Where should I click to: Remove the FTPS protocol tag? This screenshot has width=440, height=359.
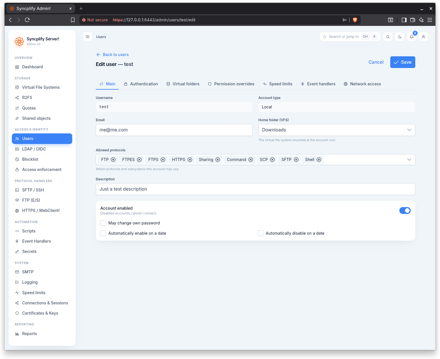click(163, 160)
